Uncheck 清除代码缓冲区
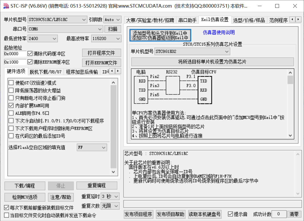This screenshot has height=221, width=304. click(x=30, y=53)
